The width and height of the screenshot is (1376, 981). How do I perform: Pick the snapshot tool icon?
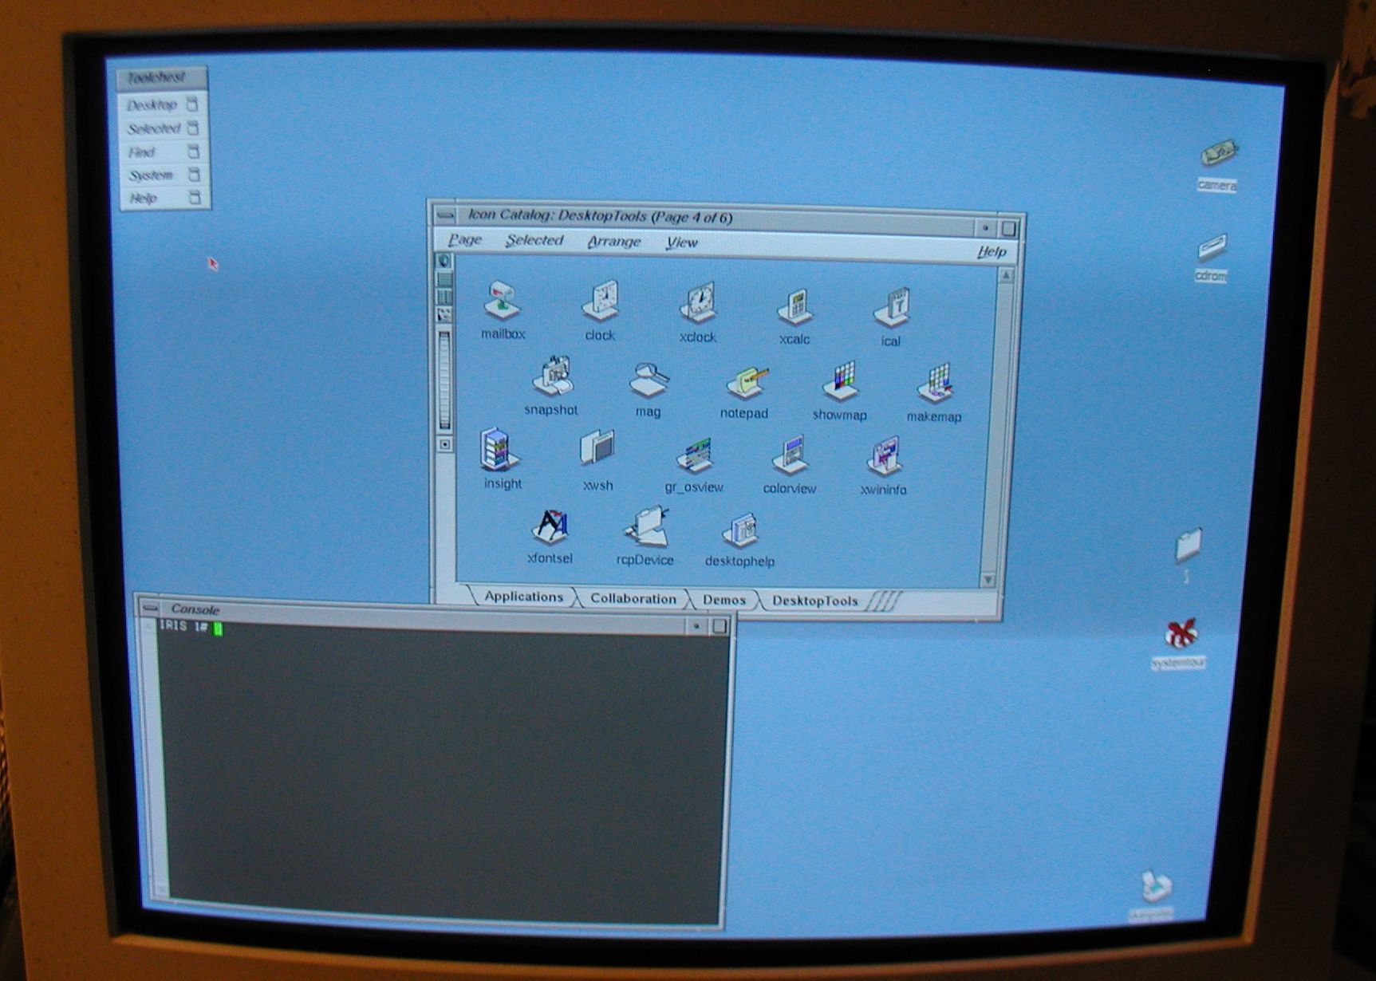click(552, 376)
